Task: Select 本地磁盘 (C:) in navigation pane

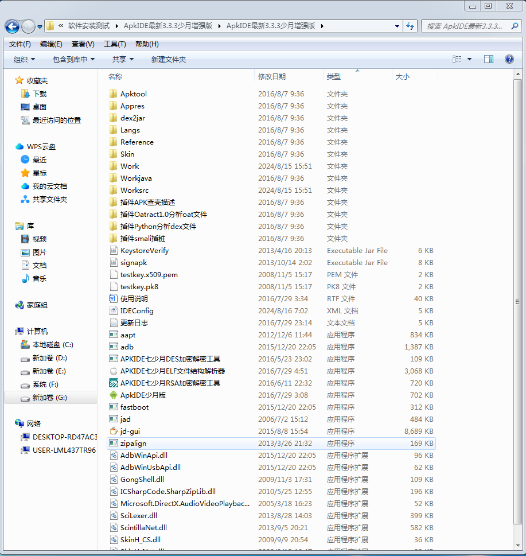Action: (x=53, y=345)
